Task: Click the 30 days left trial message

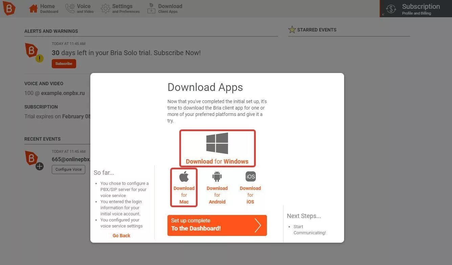Action: tap(126, 53)
